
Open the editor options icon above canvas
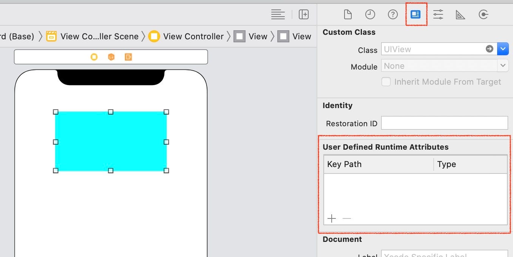pos(278,14)
